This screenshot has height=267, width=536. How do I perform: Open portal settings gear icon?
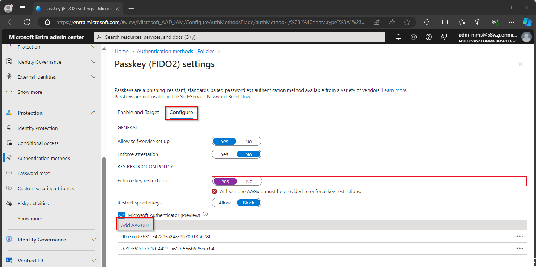413,37
